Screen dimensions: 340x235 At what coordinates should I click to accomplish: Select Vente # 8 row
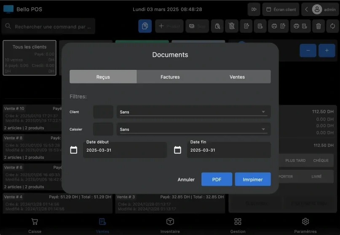(x=32, y=148)
